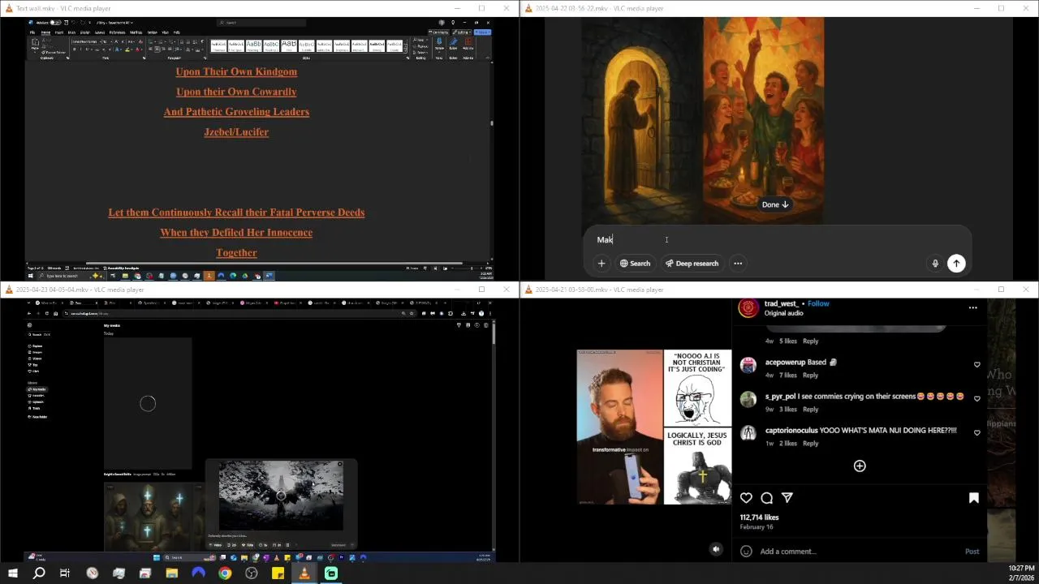Click Reply under captorionoculus comment
Screen dimensions: 1039x584
tap(810, 444)
